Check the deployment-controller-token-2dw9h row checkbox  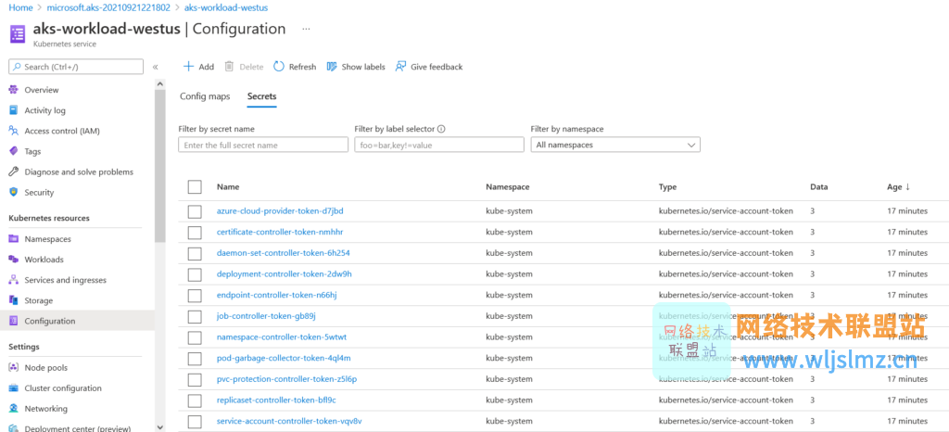click(195, 274)
